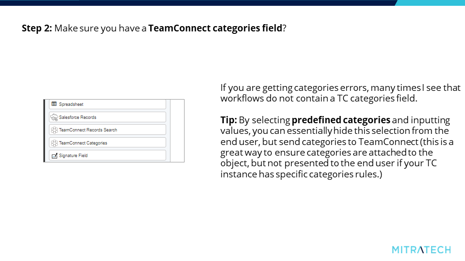Click the Signature Field pen icon
Image resolution: width=465 pixels, height=261 pixels.
click(x=55, y=156)
